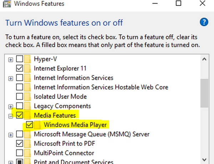The width and height of the screenshot is (214, 164).
Task: Uncheck the Media Features checkbox
Action: coord(20,115)
